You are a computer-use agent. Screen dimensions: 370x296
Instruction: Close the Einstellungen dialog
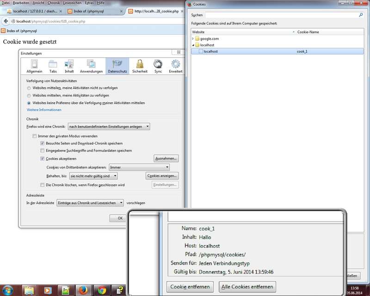pyautogui.click(x=179, y=52)
